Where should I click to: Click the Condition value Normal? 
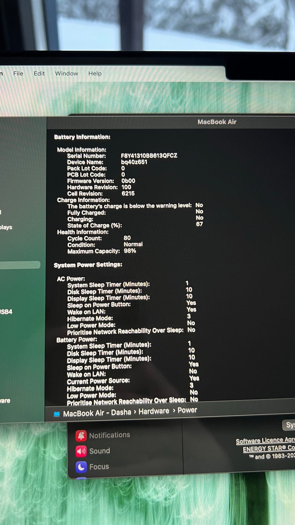tap(133, 244)
